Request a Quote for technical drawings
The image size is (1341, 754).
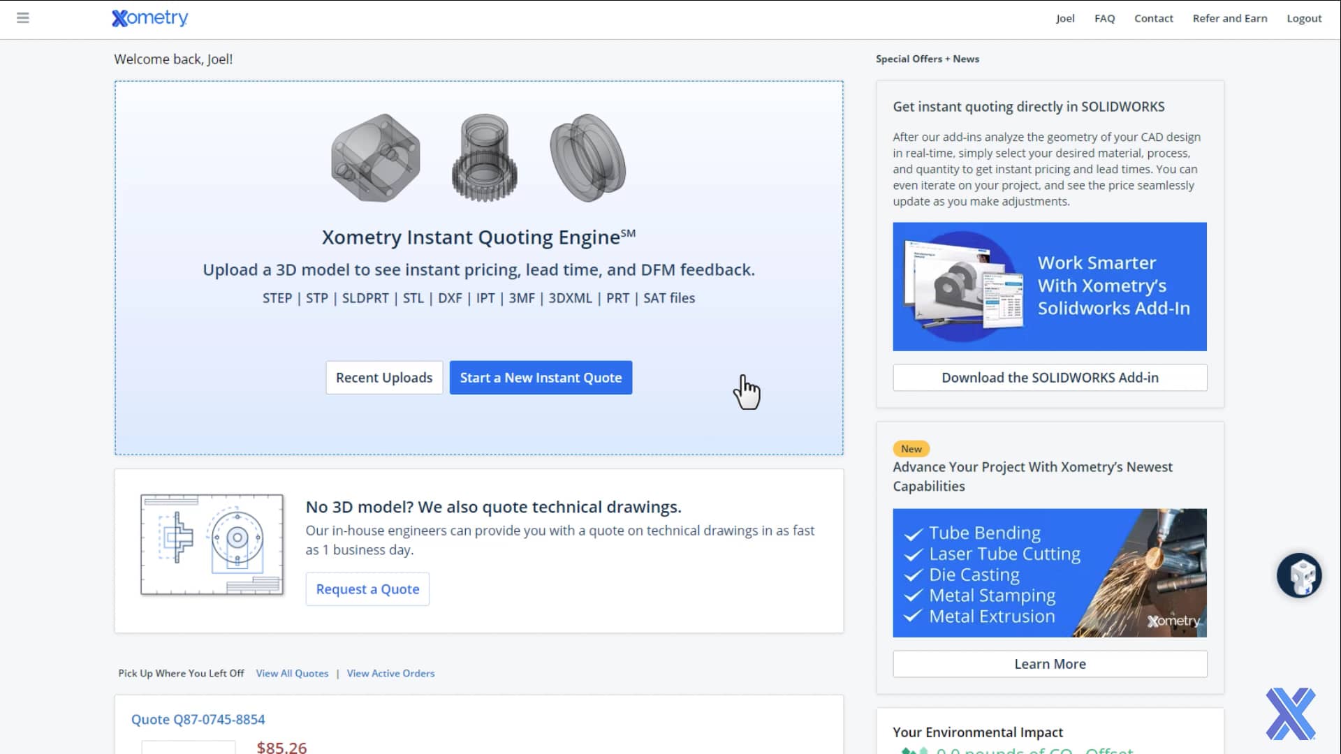(x=367, y=589)
